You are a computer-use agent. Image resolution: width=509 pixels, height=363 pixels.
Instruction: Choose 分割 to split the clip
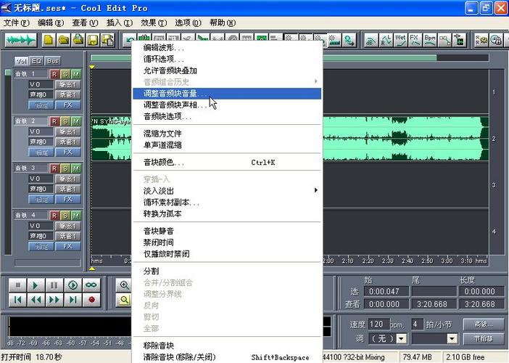[x=227, y=271]
